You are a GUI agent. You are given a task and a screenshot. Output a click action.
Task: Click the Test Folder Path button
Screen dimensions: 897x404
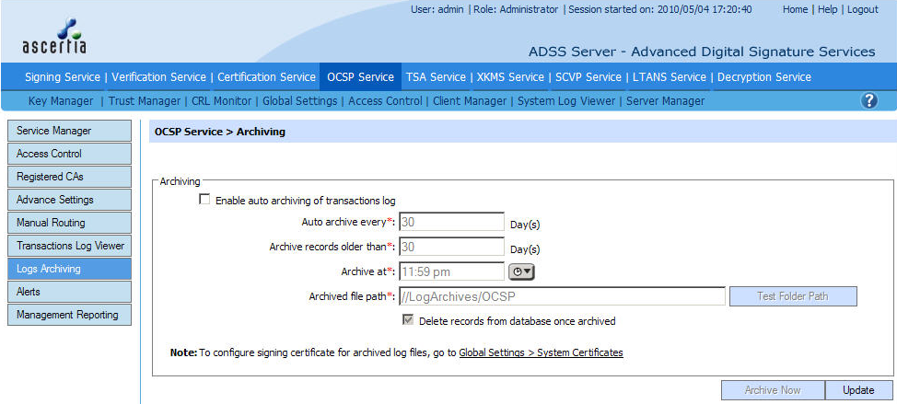(x=793, y=296)
